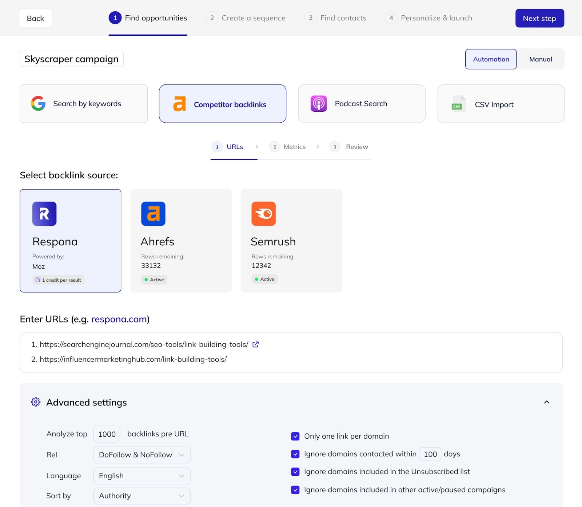The width and height of the screenshot is (582, 507).
Task: Select Respona as backlink source
Action: coord(71,241)
